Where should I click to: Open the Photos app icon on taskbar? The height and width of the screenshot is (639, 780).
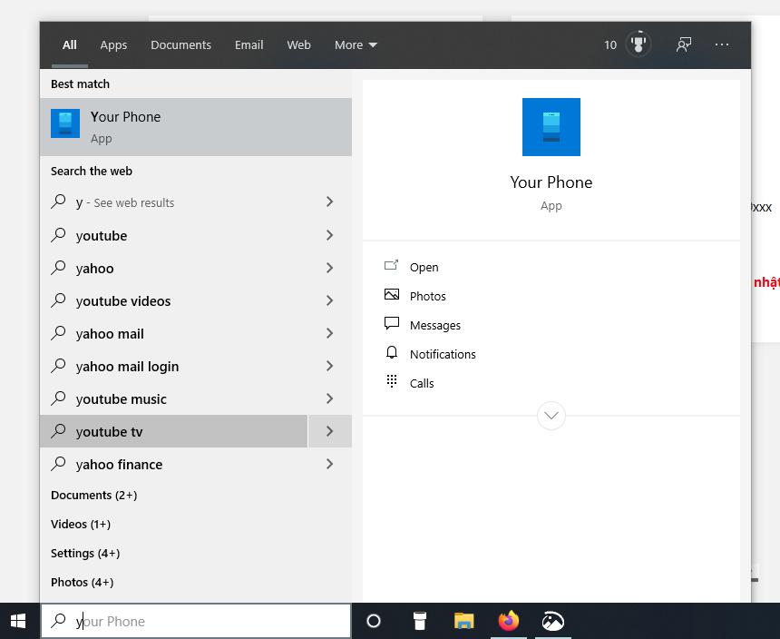(552, 621)
